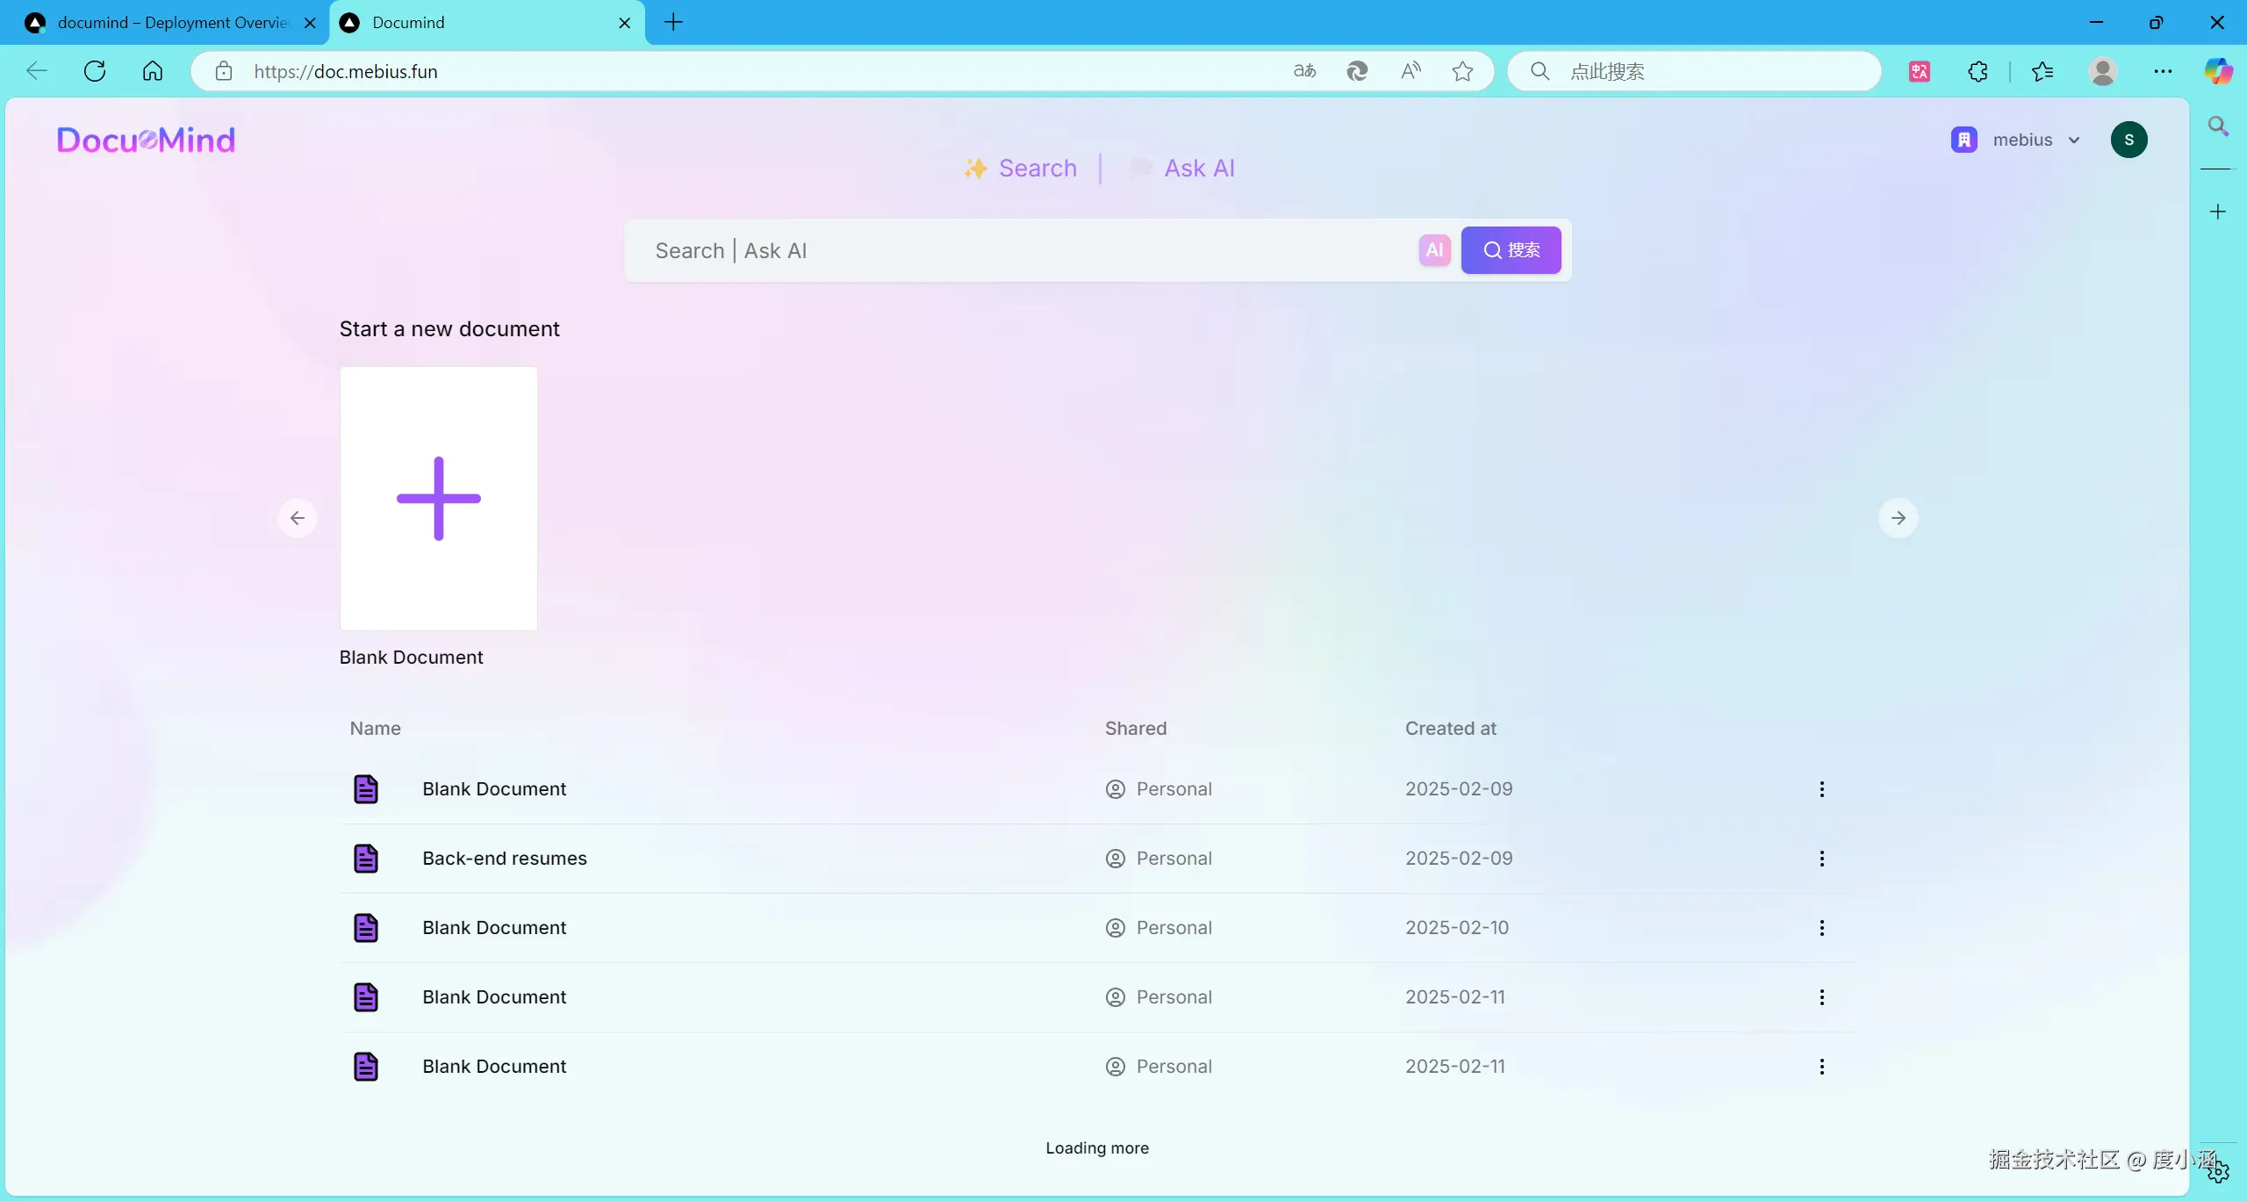Screen dimensions: 2247x1201
Task: Focus the 点此搜索 browser search box
Action: [x=1694, y=71]
